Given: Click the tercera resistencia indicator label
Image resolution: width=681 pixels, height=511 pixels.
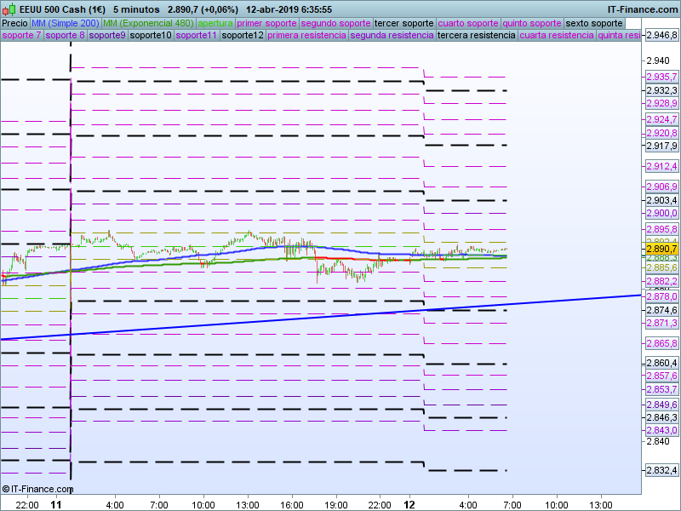Looking at the screenshot, I should coord(476,36).
